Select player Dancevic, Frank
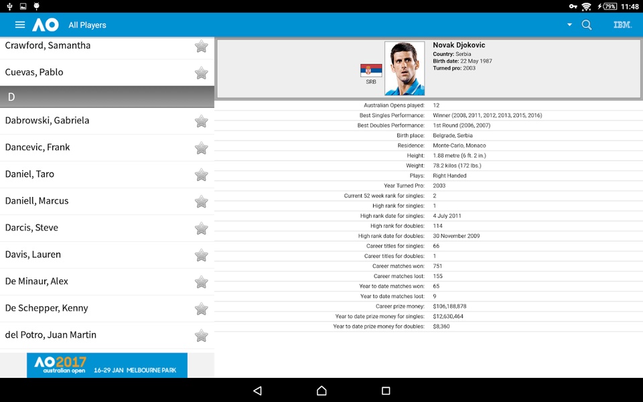Screen dimensions: 643x402 [x=107, y=147]
